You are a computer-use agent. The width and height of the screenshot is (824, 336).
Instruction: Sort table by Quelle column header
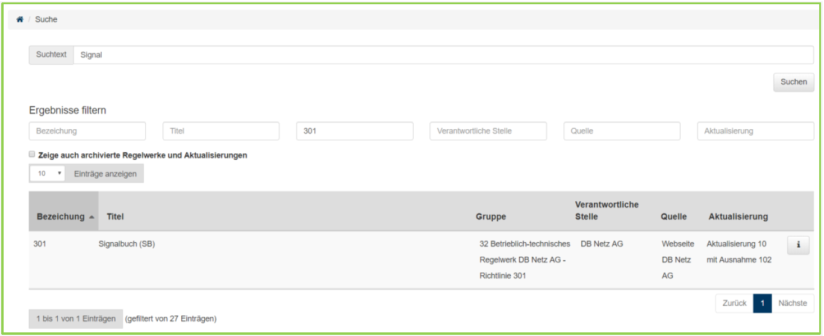coord(673,217)
